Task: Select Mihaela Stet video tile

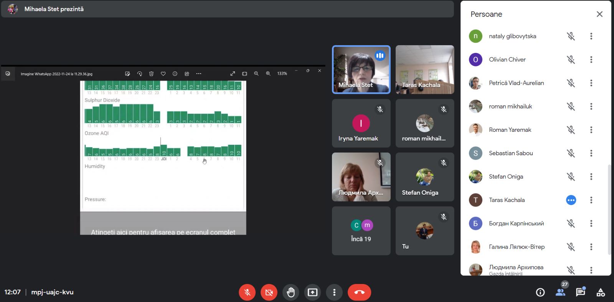Action: pos(361,70)
